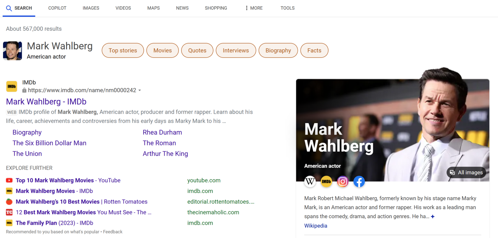This screenshot has height=238, width=498.
Task: Select the Biography filter chip
Action: tap(278, 50)
